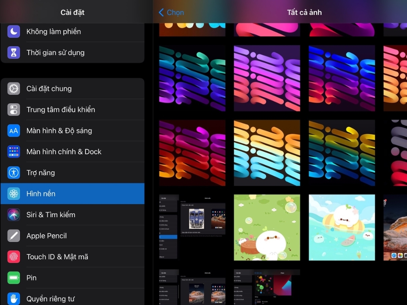This screenshot has height=305, width=407.
Task: Open Thời gian sử dụng settings
Action: click(x=72, y=52)
